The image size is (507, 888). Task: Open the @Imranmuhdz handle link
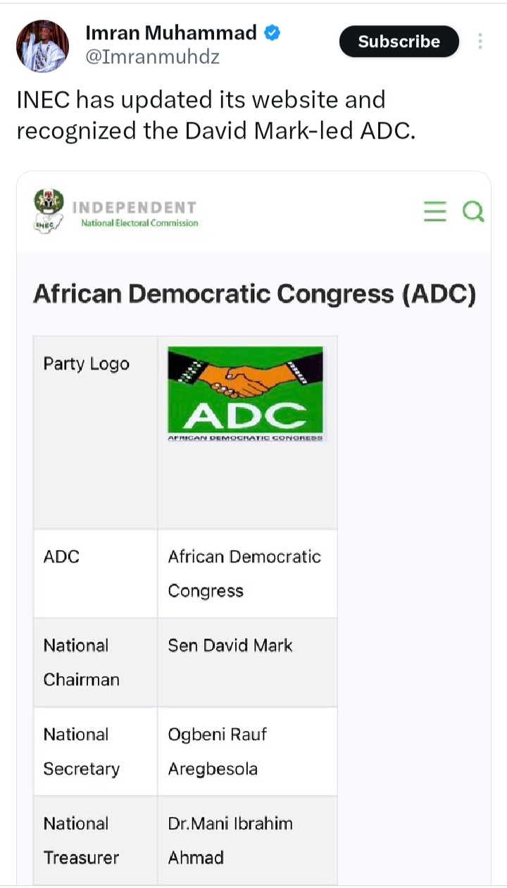point(152,57)
